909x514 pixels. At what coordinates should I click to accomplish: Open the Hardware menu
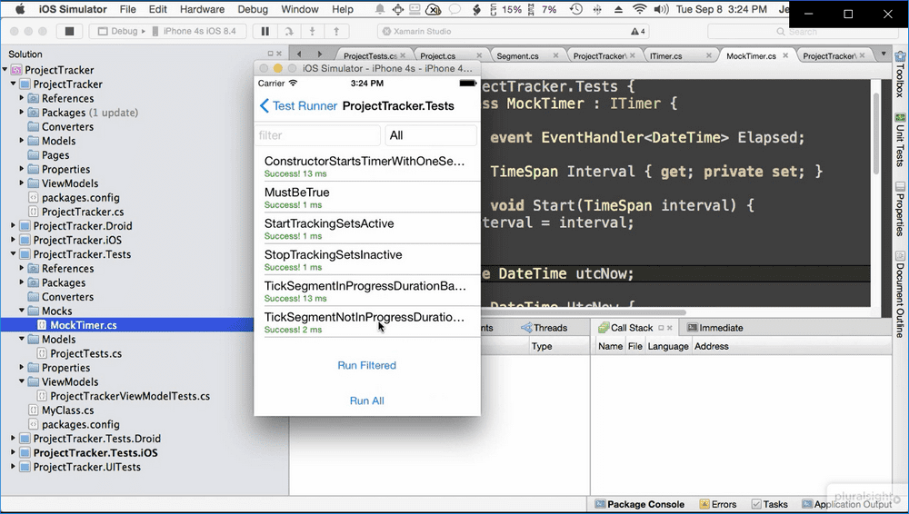[x=203, y=9]
